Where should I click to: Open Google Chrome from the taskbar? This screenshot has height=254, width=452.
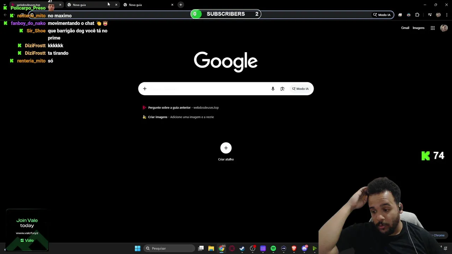(221, 248)
